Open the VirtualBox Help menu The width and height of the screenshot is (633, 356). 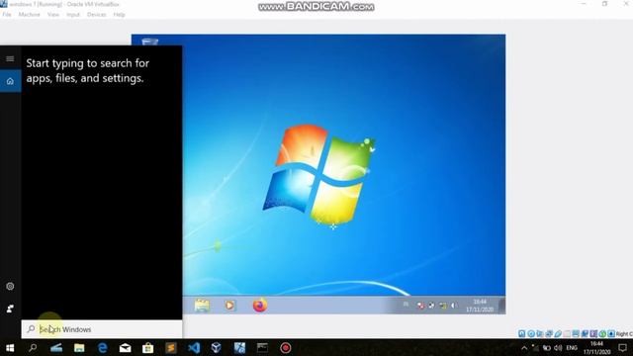[119, 15]
